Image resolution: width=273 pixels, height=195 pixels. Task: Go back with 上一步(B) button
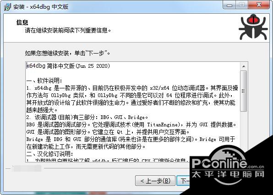155,181
